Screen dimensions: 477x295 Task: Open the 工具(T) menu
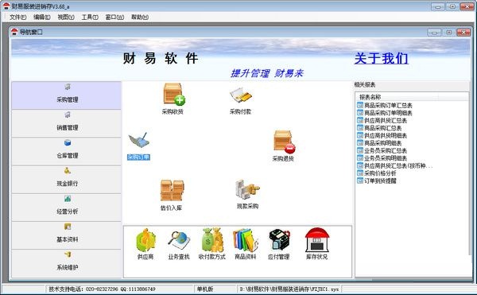pyautogui.click(x=90, y=17)
